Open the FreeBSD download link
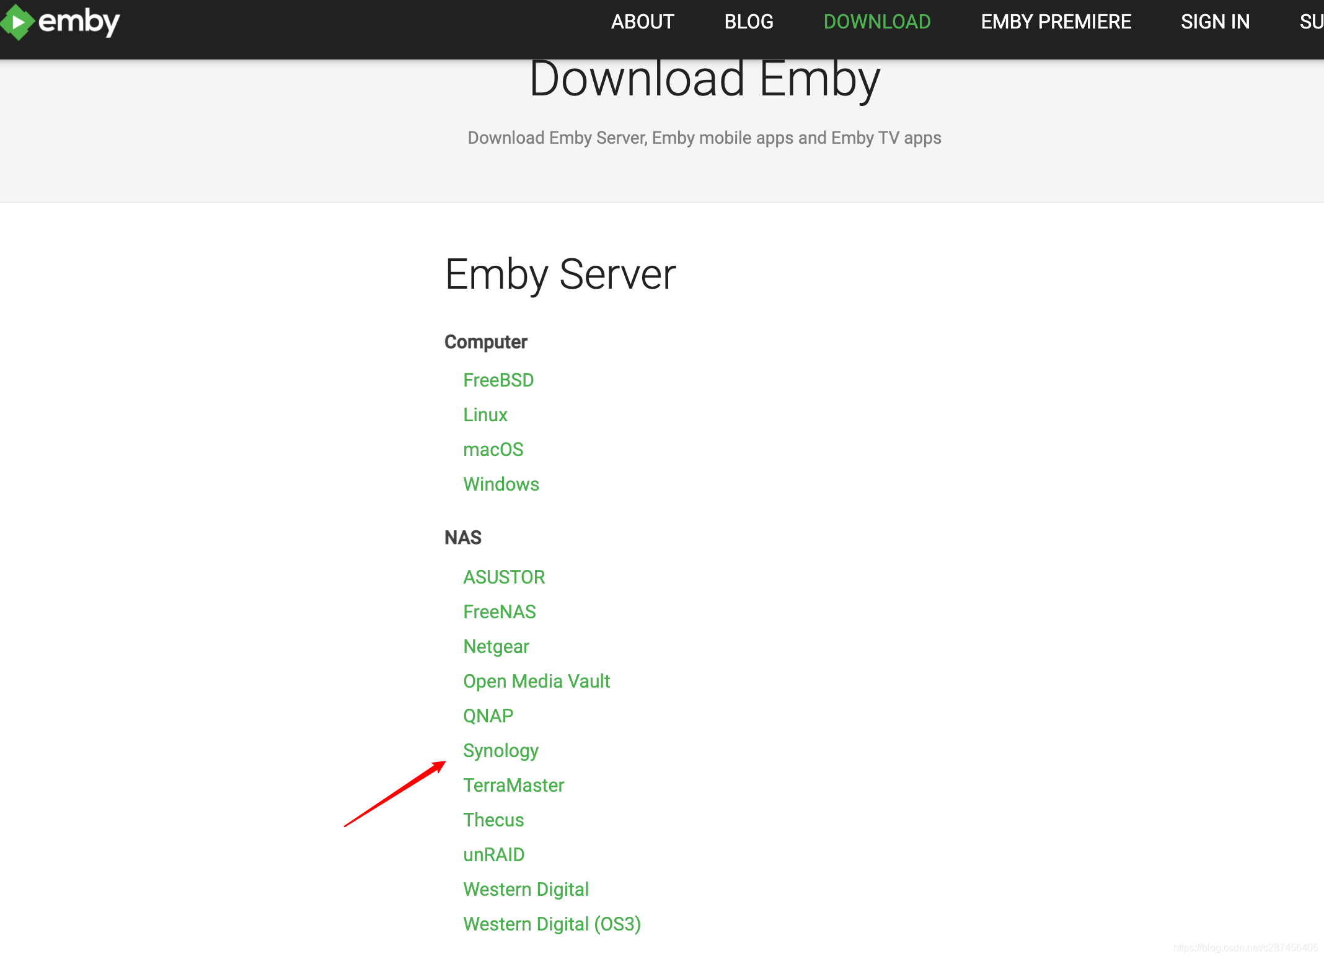Screen dimensions: 1324x959 [498, 380]
